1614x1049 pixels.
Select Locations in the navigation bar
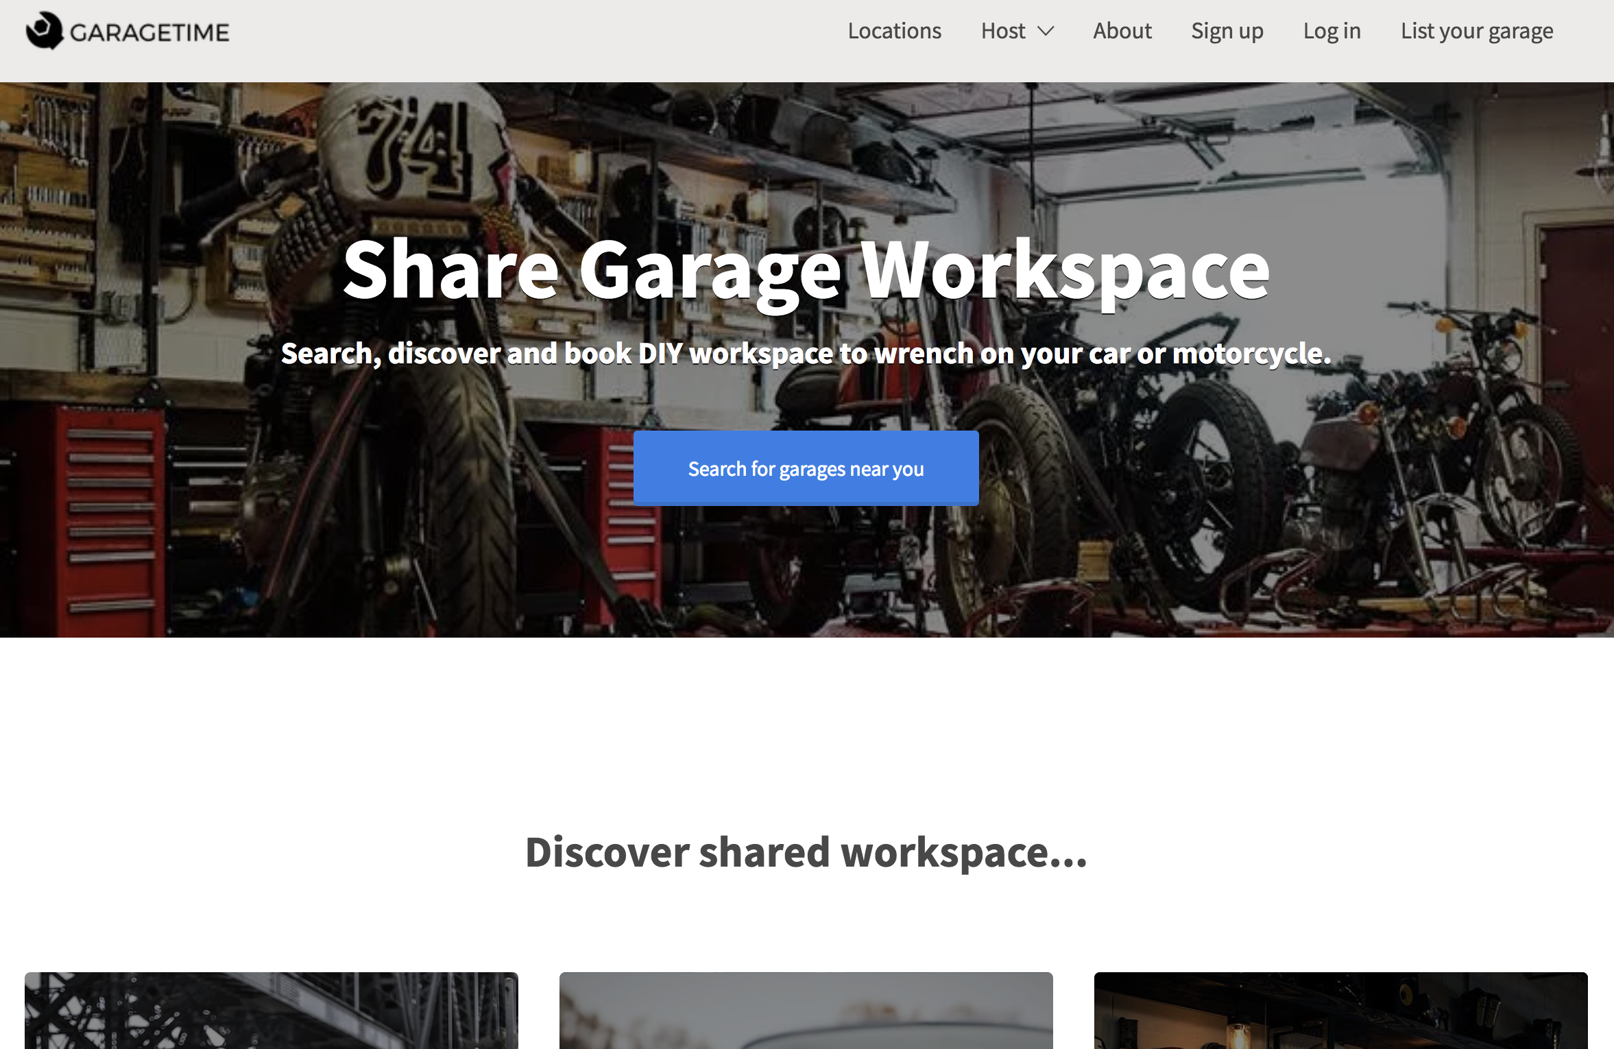pos(894,31)
